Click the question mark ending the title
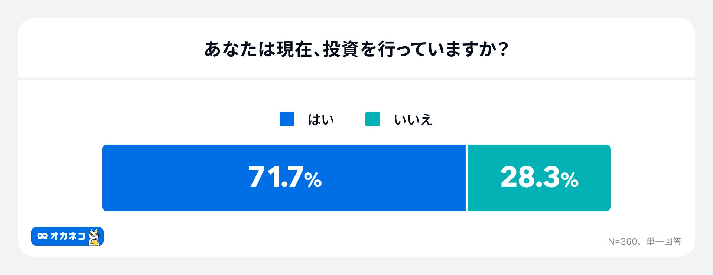The image size is (713, 275). click(x=504, y=49)
